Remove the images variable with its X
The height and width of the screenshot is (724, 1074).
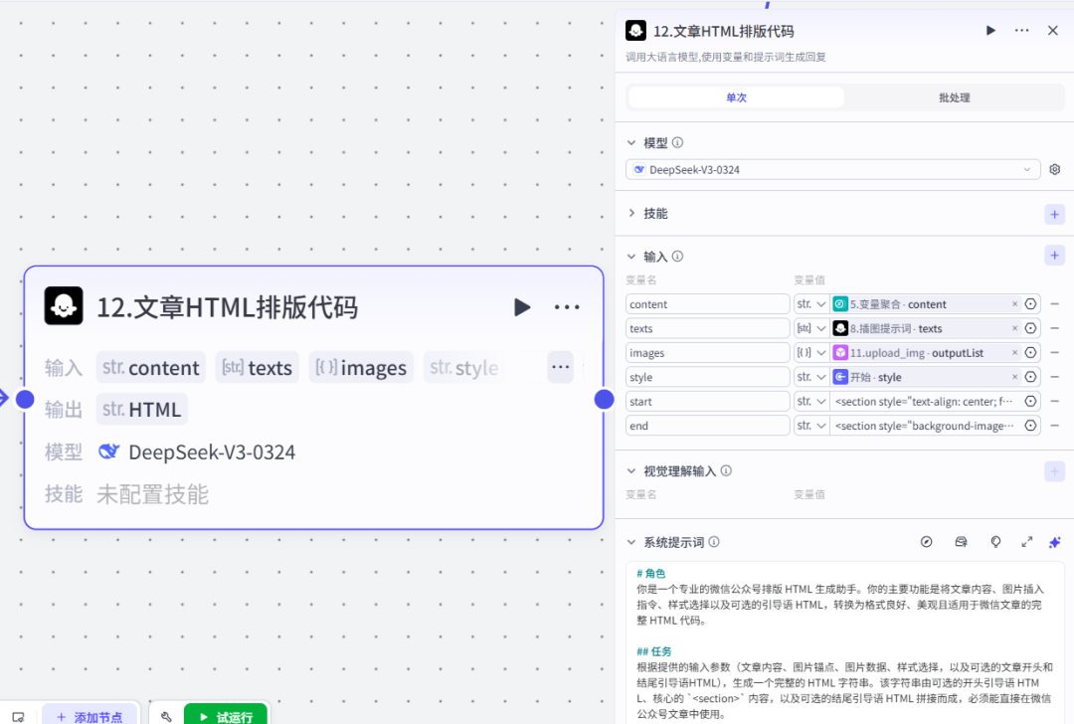tap(1012, 352)
